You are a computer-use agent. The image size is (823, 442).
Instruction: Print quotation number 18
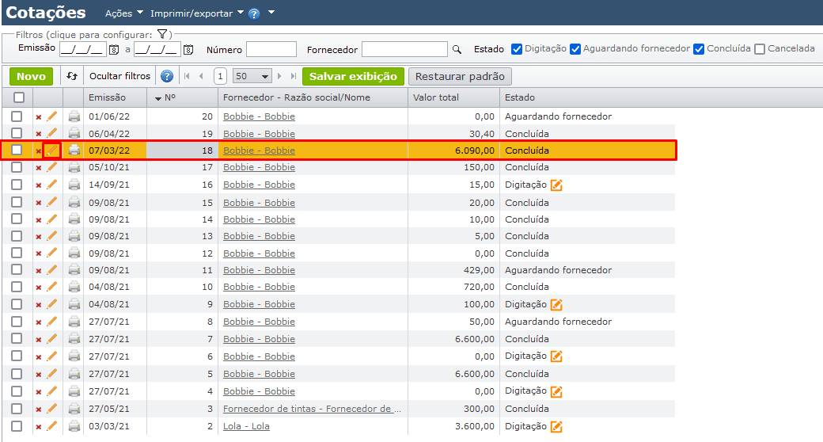[74, 151]
